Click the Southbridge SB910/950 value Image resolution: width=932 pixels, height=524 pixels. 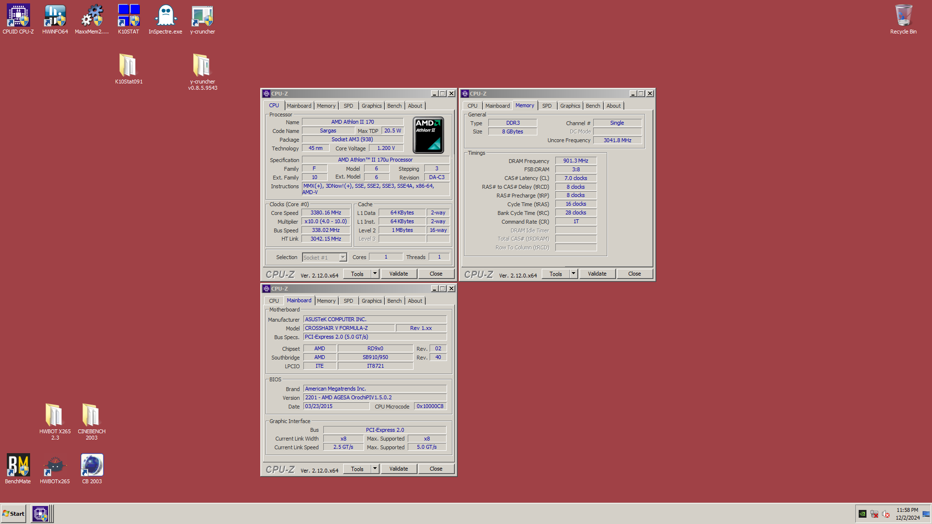pyautogui.click(x=375, y=357)
